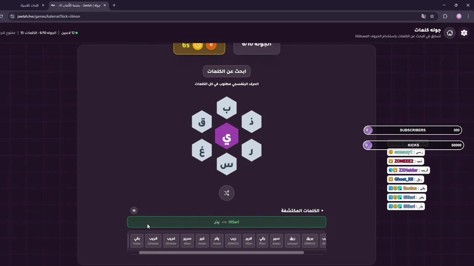
Task: Click the ابحث عن الكلمات button
Action: (x=227, y=71)
